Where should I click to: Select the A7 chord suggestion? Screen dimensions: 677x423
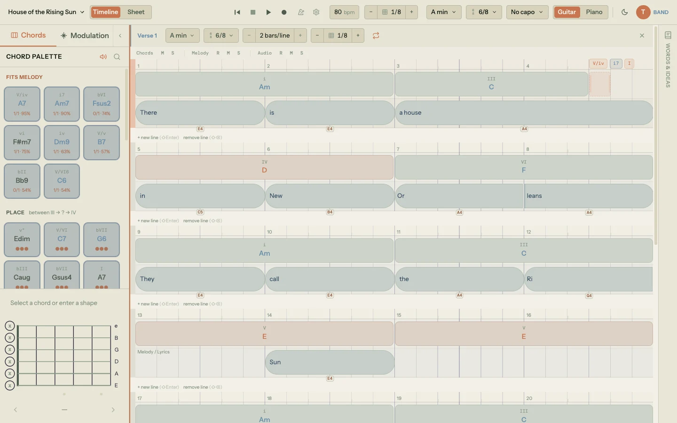click(x=22, y=104)
